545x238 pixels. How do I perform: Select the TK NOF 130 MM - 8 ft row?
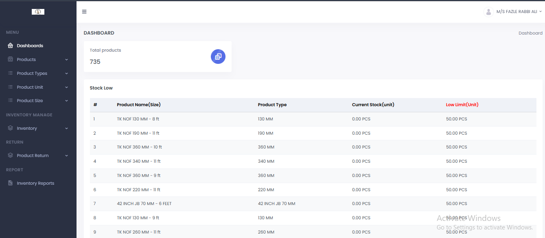point(138,119)
